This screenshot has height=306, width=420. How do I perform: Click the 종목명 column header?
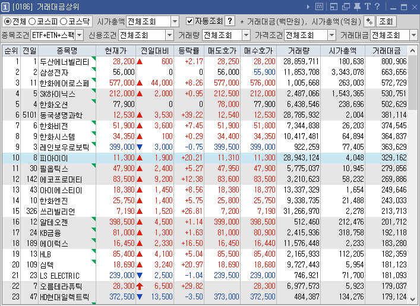click(x=67, y=51)
